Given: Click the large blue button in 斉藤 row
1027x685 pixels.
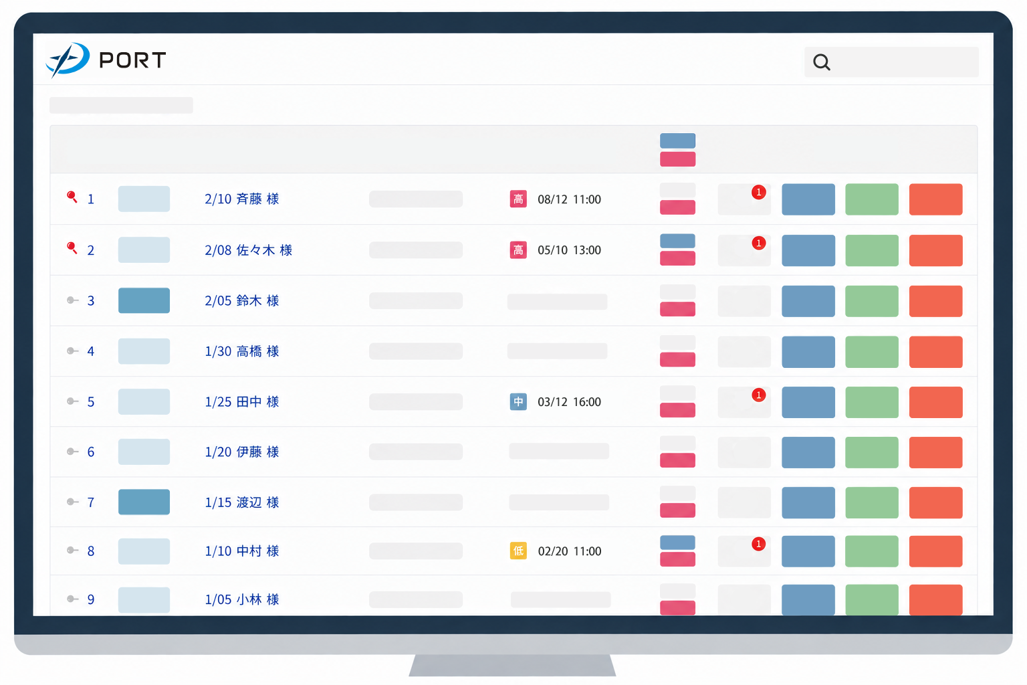Looking at the screenshot, I should 808,199.
